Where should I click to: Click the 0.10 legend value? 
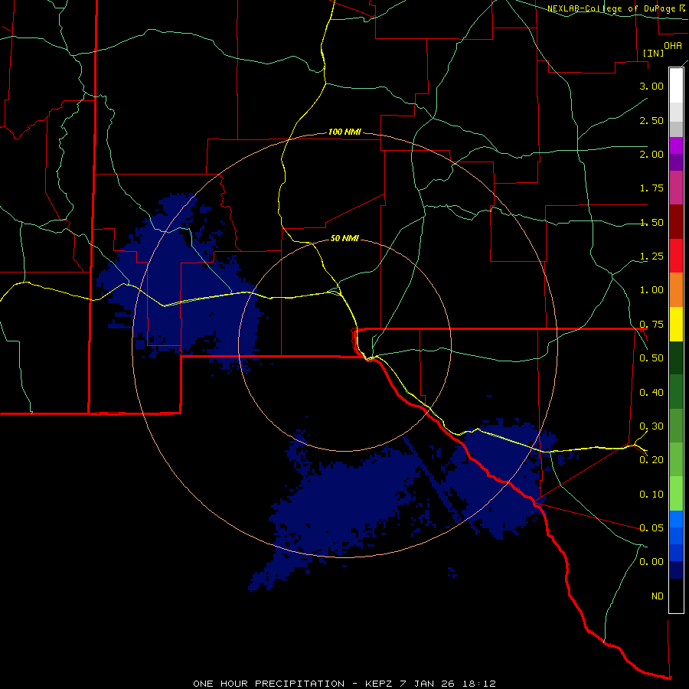pos(651,495)
